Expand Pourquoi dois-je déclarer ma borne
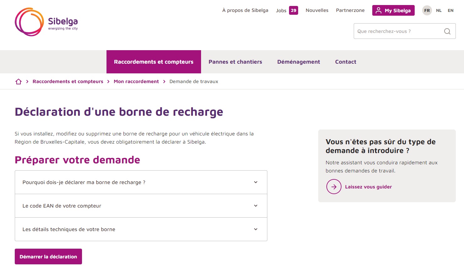 [141, 182]
